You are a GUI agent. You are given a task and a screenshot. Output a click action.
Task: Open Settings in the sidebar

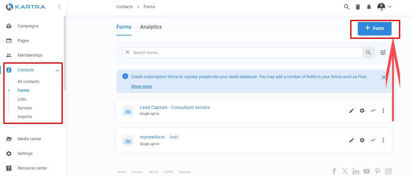coord(25,153)
